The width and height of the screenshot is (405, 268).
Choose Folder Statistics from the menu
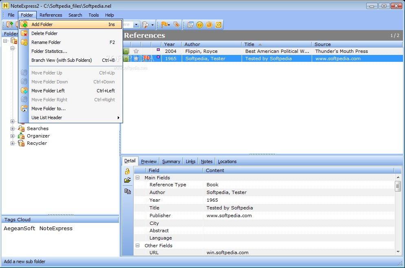pos(70,51)
